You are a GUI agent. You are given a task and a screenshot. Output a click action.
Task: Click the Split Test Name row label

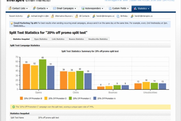(x=17, y=118)
